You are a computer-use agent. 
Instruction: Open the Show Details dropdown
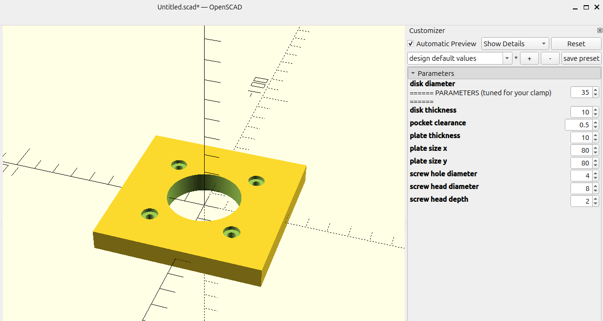click(x=515, y=44)
